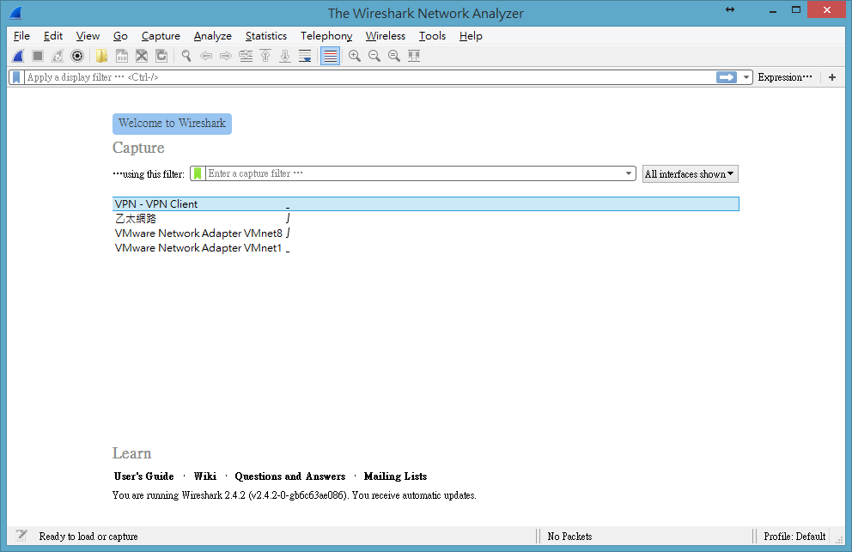Go to previous packet arrow

[x=206, y=56]
